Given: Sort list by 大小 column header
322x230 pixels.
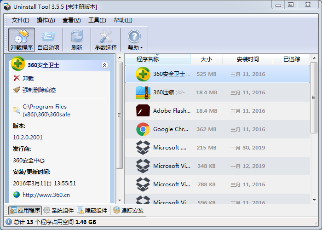Looking at the screenshot, I should pos(207,59).
